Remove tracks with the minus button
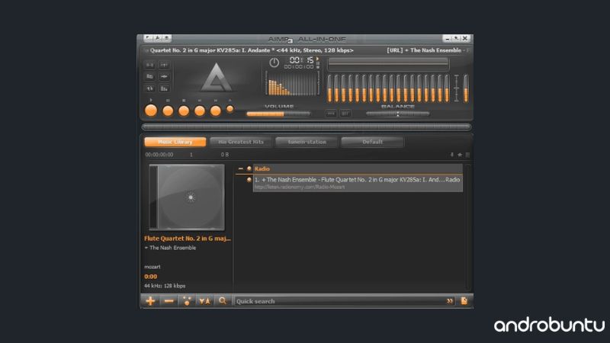 click(169, 301)
